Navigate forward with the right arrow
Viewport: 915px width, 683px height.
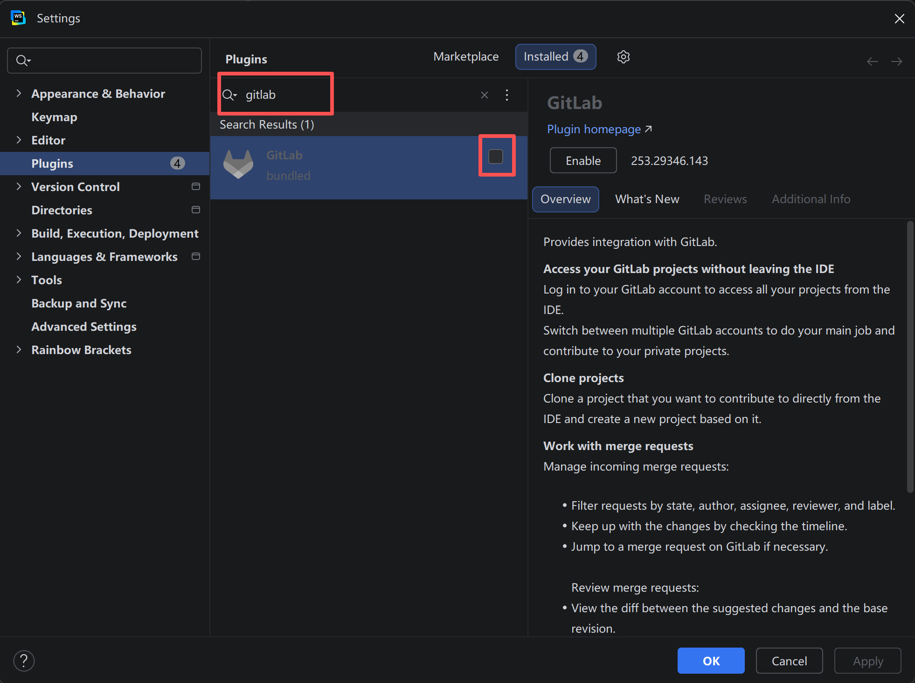[x=896, y=61]
